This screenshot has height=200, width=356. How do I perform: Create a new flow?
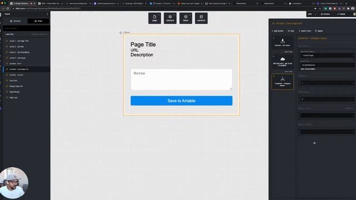[x=9, y=34]
